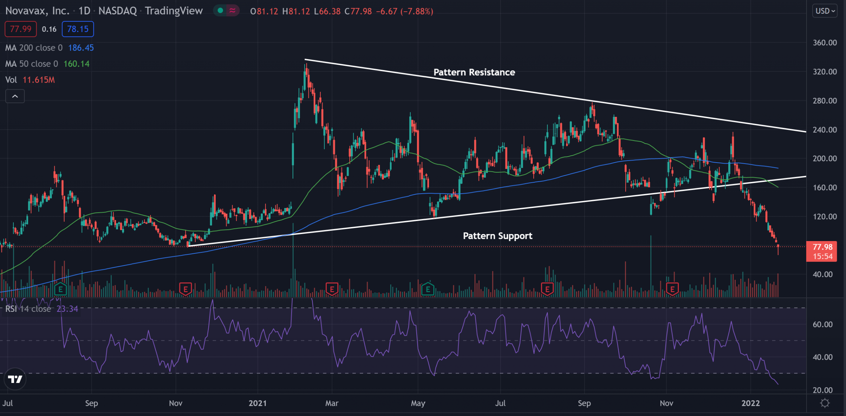Click the red sell price 77.99 button
846x416 pixels.
click(x=20, y=29)
